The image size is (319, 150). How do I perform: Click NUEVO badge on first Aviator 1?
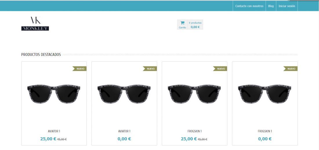[79, 69]
